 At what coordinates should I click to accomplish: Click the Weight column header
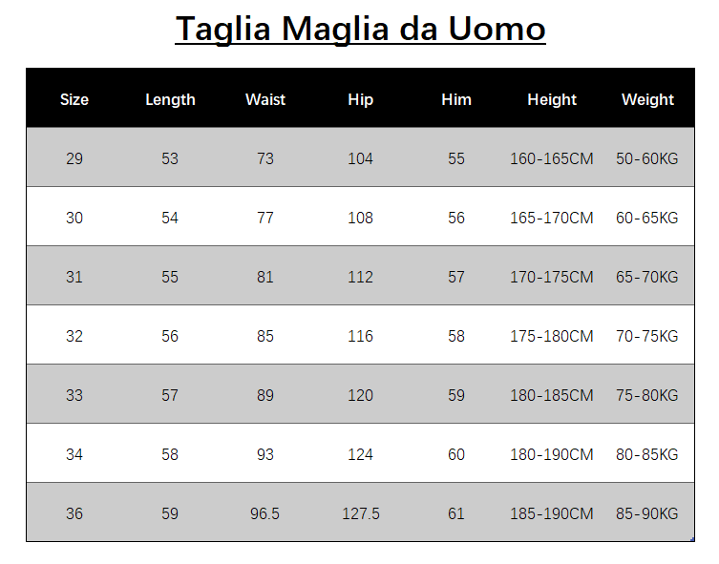pos(647,99)
